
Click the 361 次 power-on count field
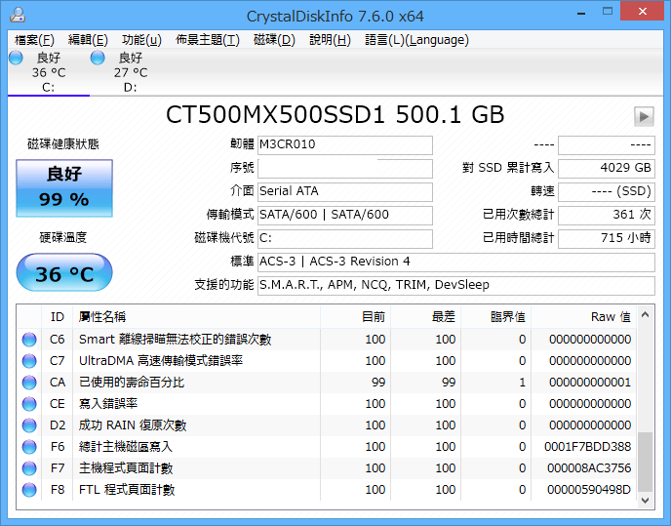[x=607, y=216]
